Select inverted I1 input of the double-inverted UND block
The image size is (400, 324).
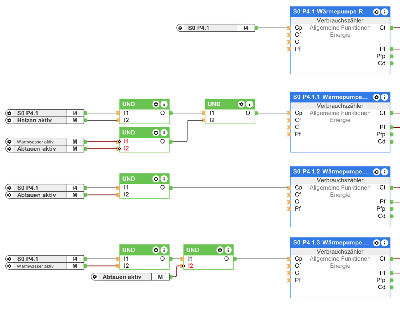[x=119, y=142]
